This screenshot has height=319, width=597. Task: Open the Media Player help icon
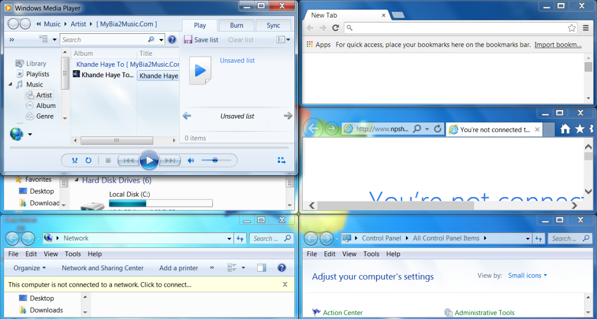pos(172,40)
